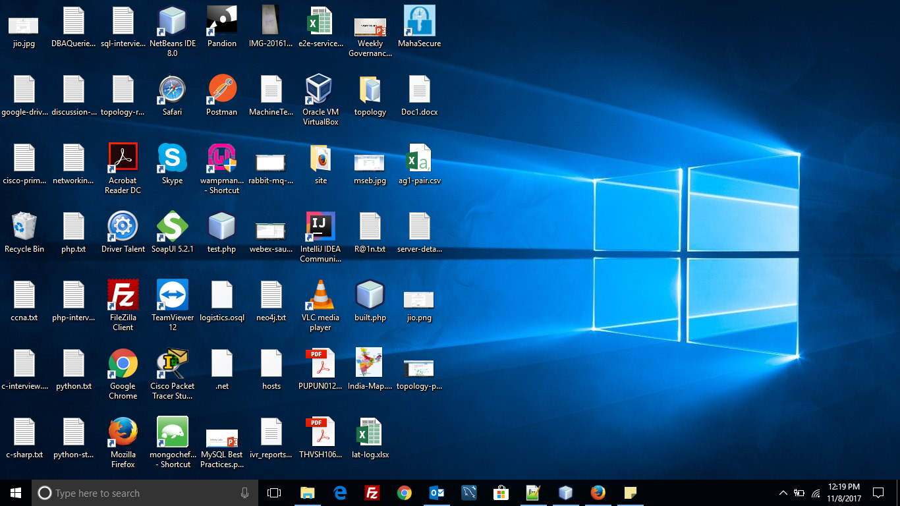Image resolution: width=900 pixels, height=506 pixels.
Task: Open Microsoft Edge from the taskbar
Action: [340, 493]
